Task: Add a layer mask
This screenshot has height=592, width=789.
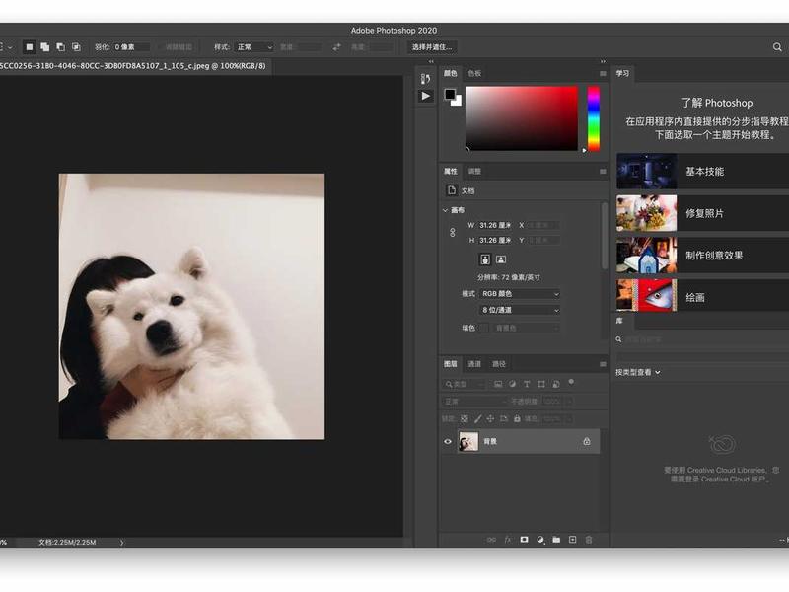Action: point(524,540)
